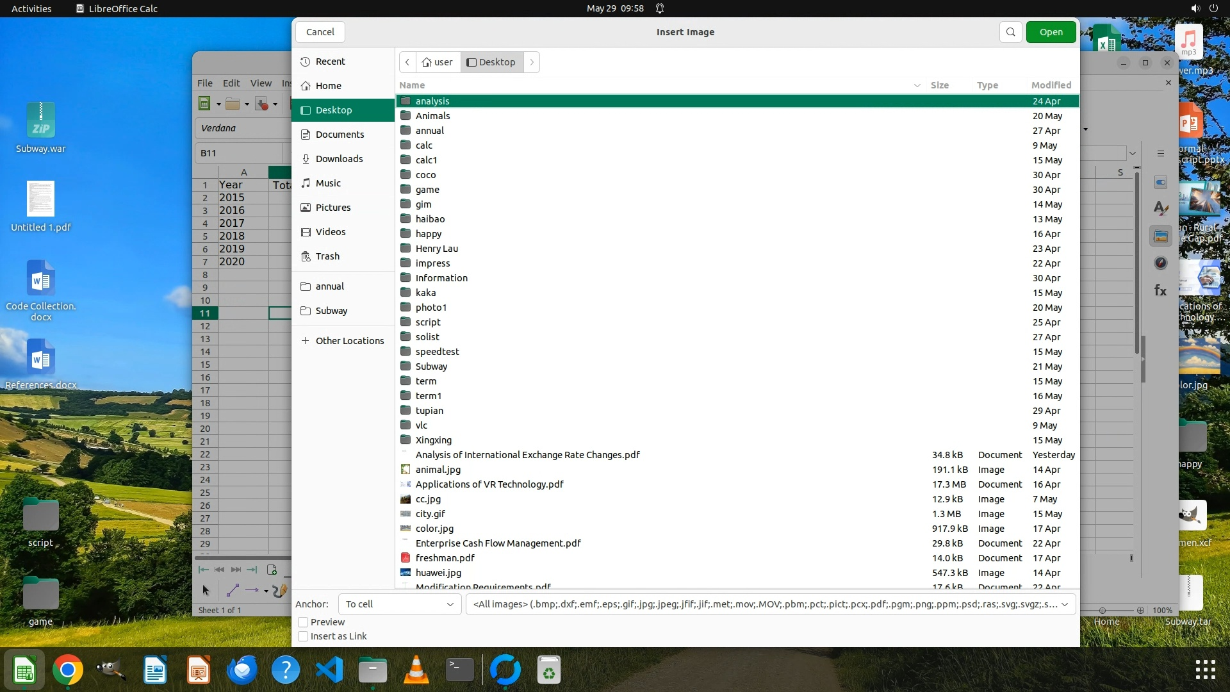Screen dimensions: 1230x692
Task: Launch VLC from the dock
Action: point(416,671)
